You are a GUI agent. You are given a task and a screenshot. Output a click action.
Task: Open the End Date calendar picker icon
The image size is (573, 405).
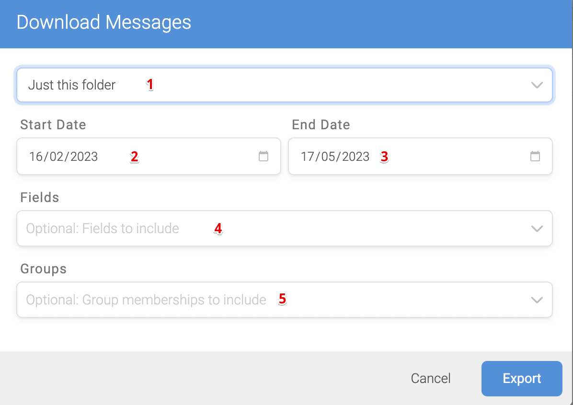click(x=535, y=156)
